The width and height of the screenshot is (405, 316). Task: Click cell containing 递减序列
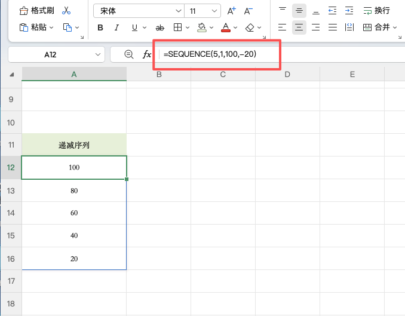74,145
